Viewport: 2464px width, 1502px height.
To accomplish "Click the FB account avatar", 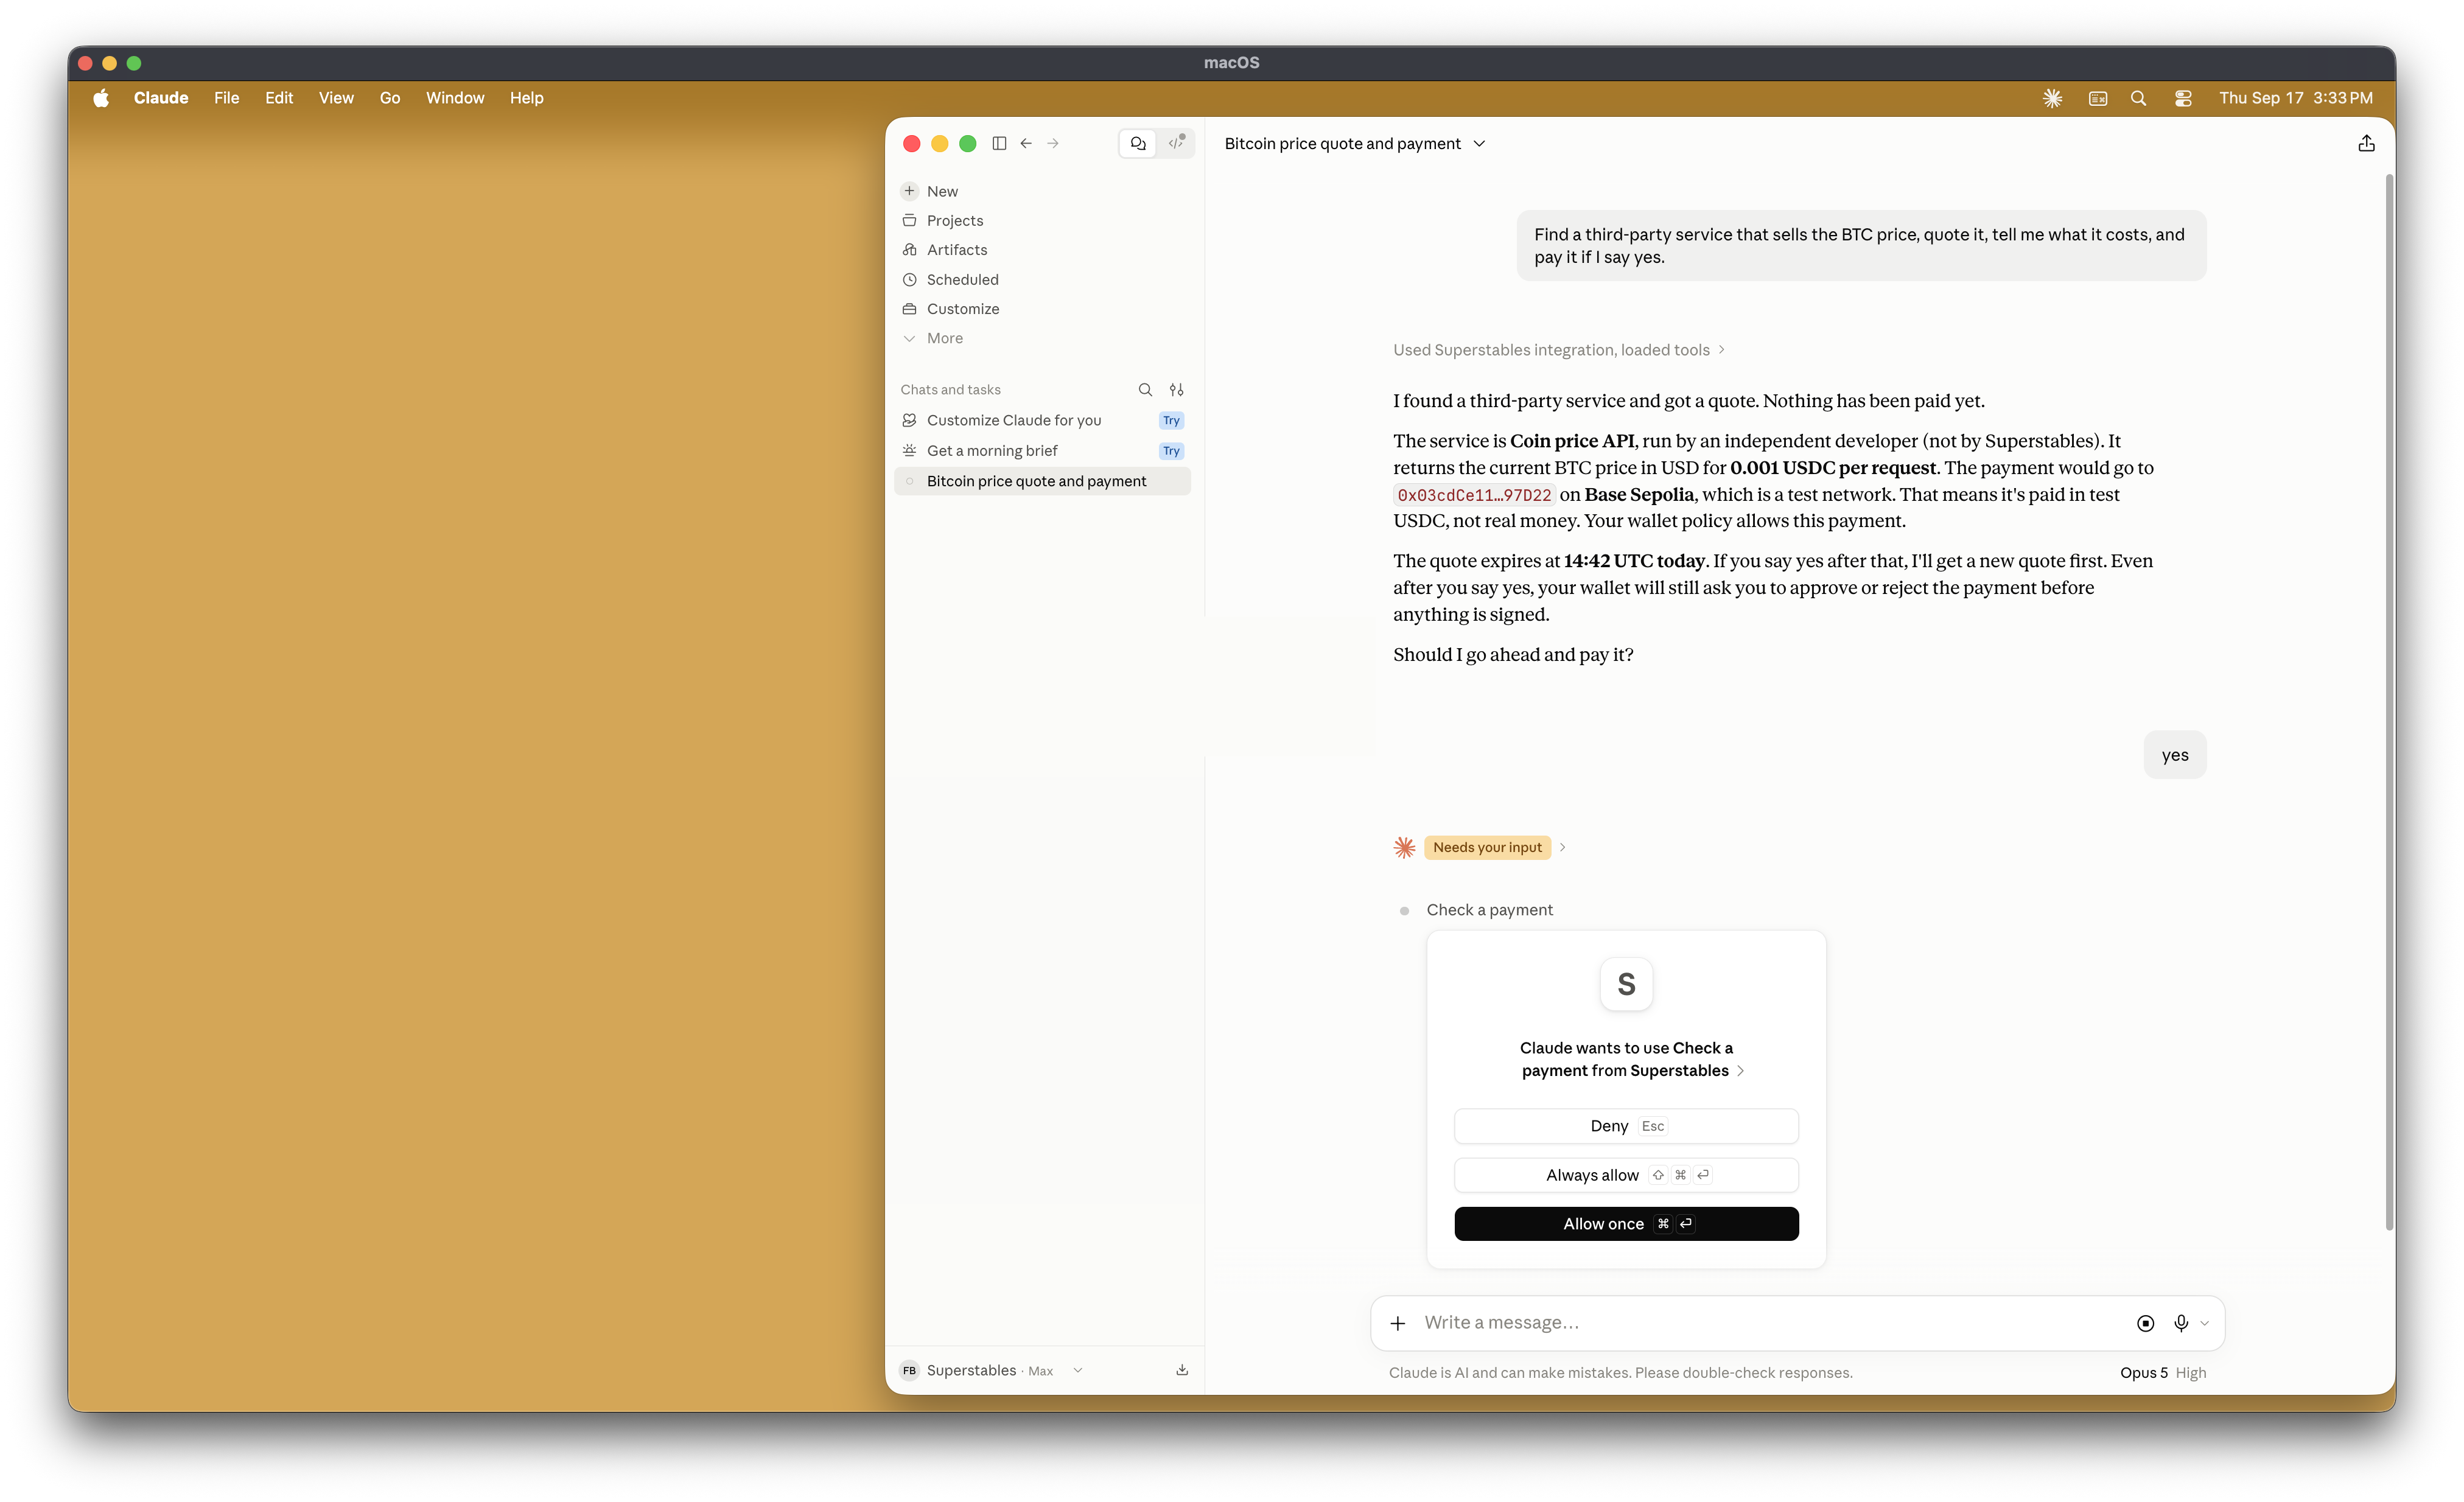I will tap(909, 1370).
